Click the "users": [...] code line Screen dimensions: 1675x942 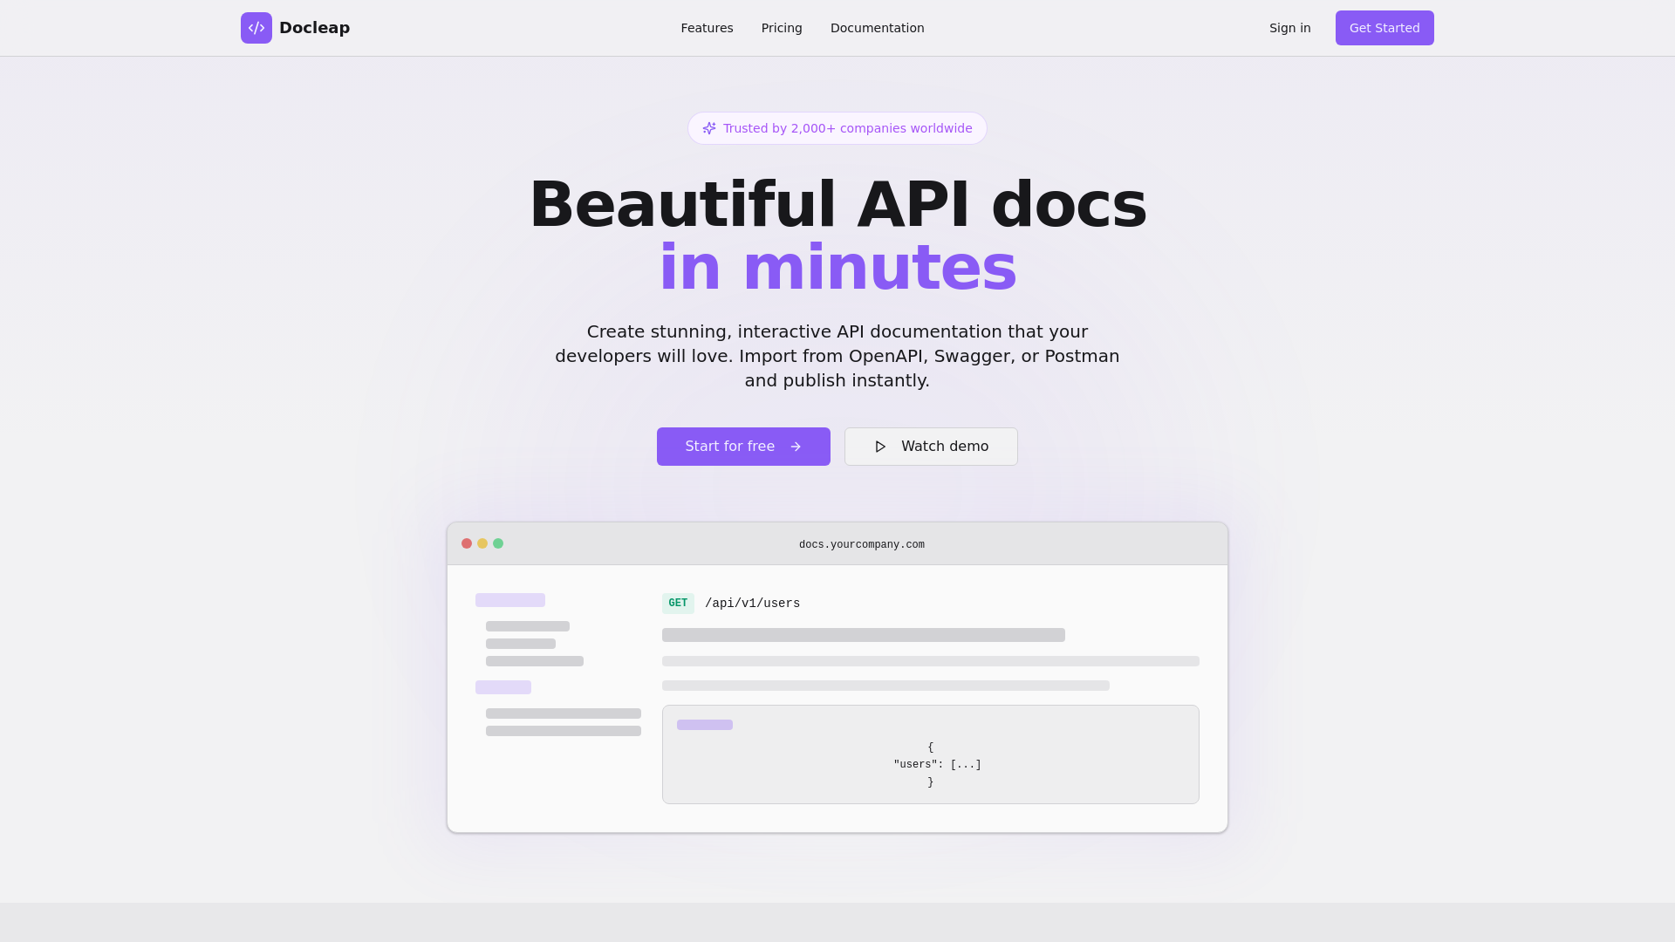point(937,765)
